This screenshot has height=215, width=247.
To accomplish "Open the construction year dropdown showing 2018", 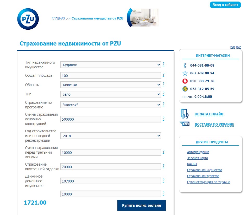I will (x=111, y=136).
